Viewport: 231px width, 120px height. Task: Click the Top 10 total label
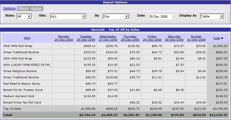click(12, 109)
